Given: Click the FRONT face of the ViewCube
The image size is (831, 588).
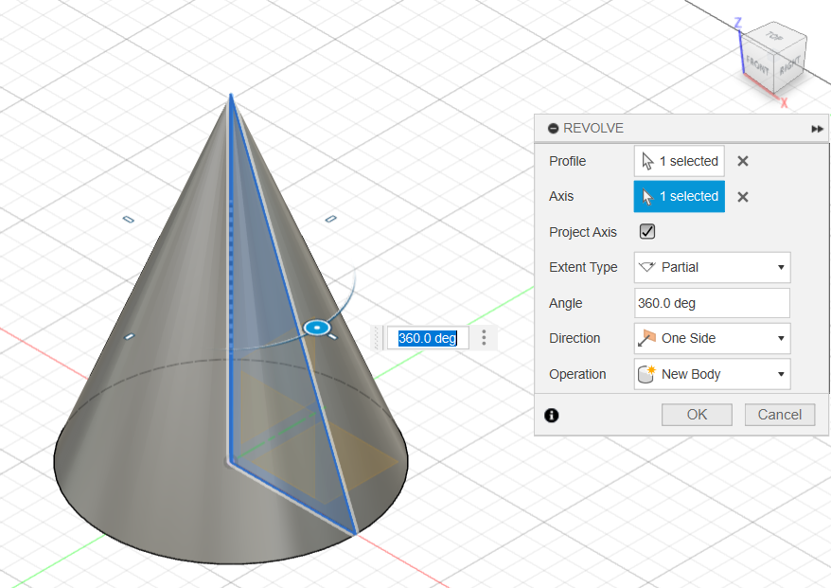Looking at the screenshot, I should (757, 65).
